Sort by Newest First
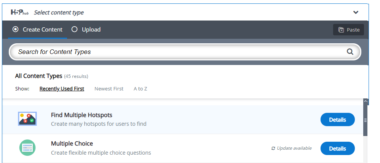Screen dimensions: 380x163 pos(109,89)
